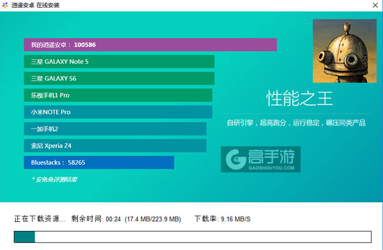Click the 下载率 9.16 MB/S speed text
Viewport: 383px width, 250px height.
pos(223,219)
